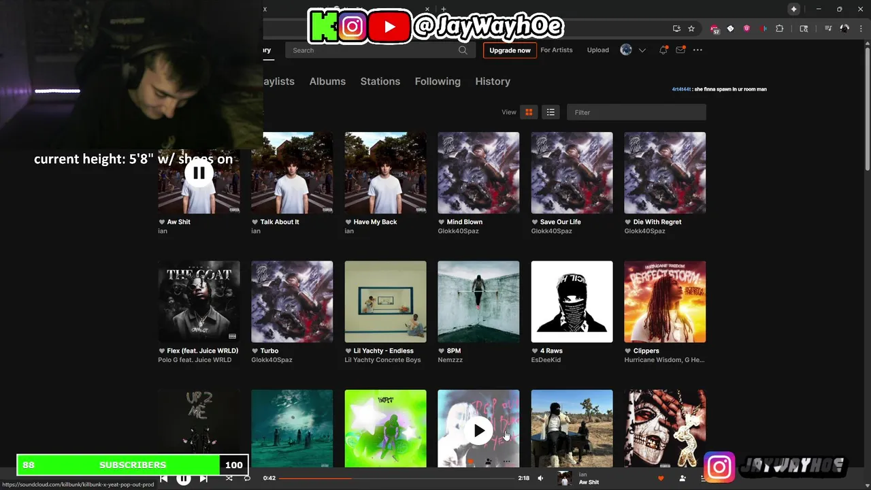This screenshot has width=871, height=490.
Task: Pause playback in the bottom player bar
Action: pos(184,478)
